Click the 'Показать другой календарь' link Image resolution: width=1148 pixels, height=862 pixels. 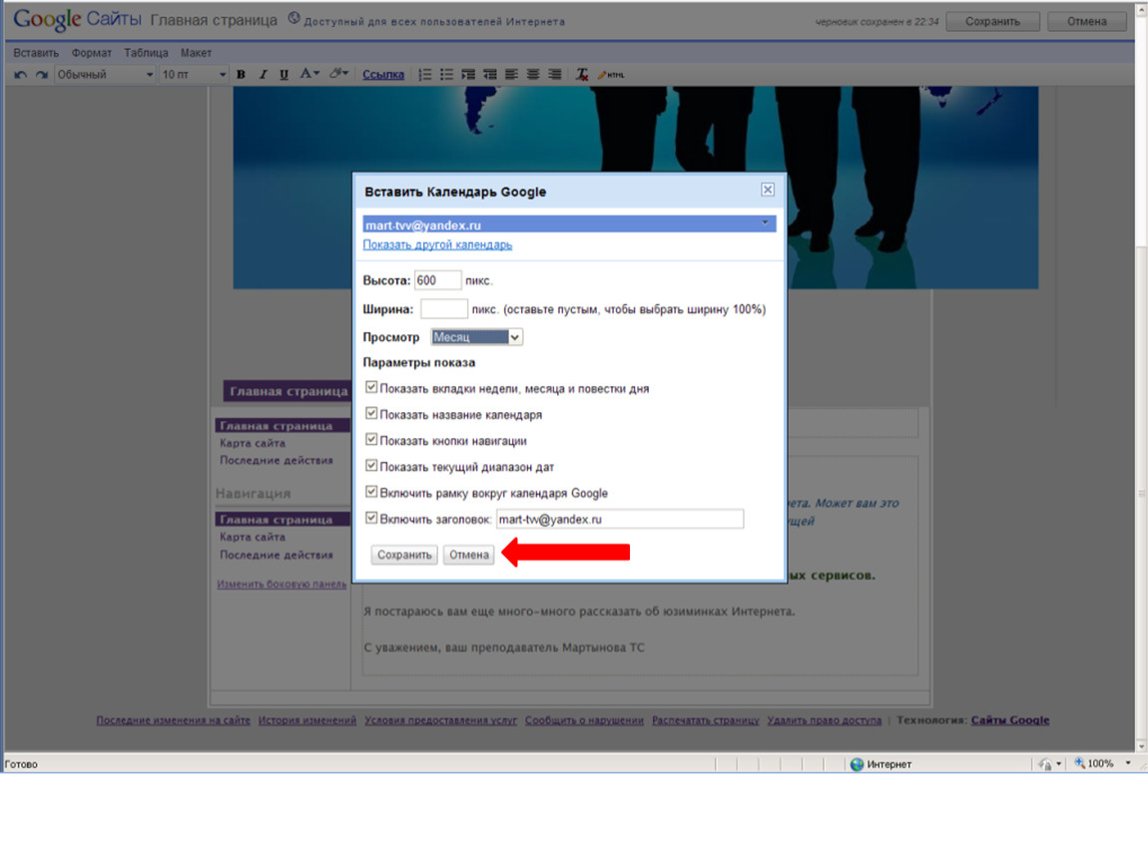(x=437, y=244)
